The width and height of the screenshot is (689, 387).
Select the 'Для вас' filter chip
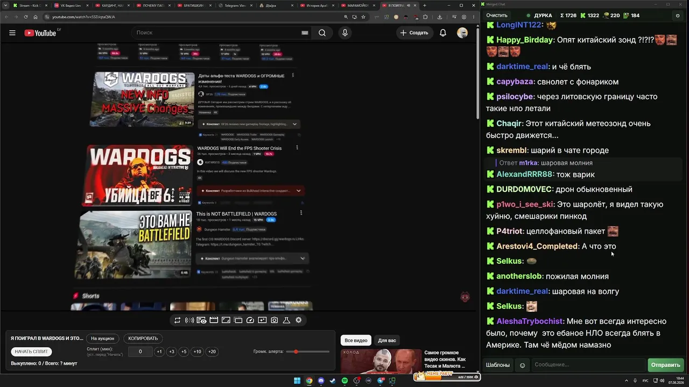386,341
